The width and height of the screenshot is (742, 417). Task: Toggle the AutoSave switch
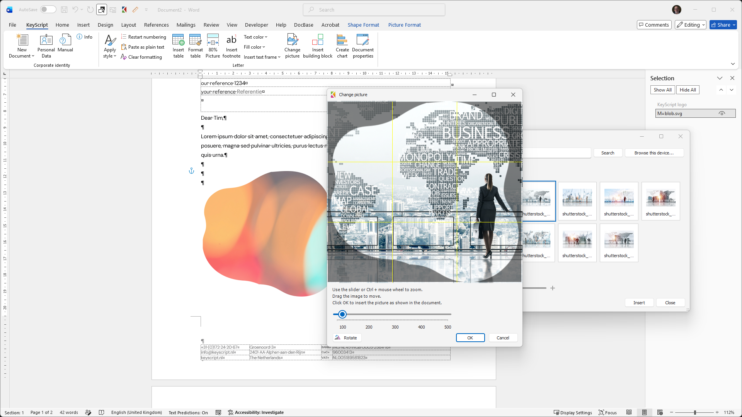(x=48, y=10)
